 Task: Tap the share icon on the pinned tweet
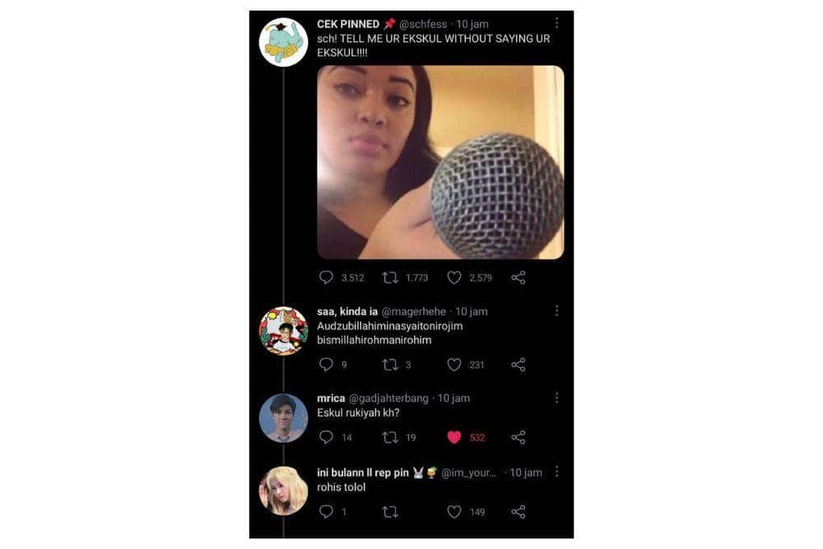coord(518,279)
